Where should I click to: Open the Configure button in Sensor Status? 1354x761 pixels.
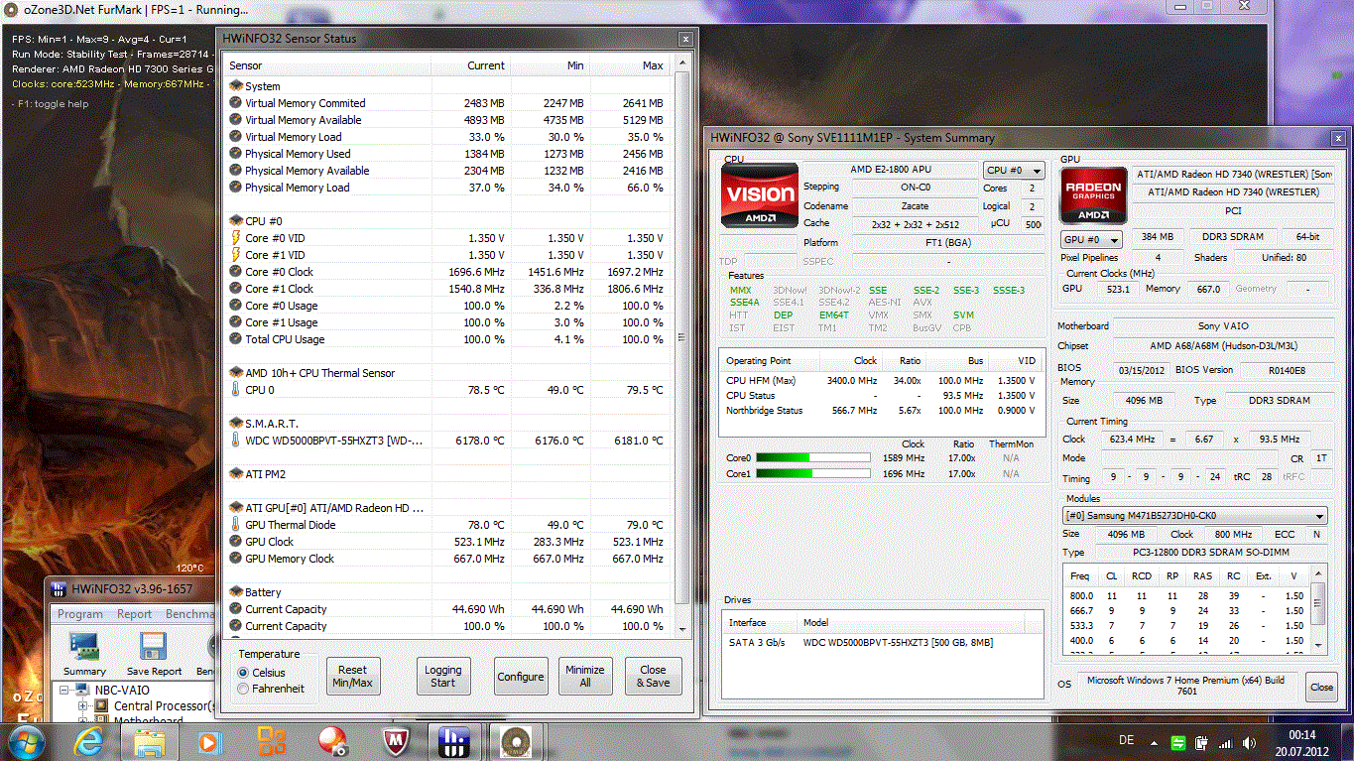click(x=521, y=677)
